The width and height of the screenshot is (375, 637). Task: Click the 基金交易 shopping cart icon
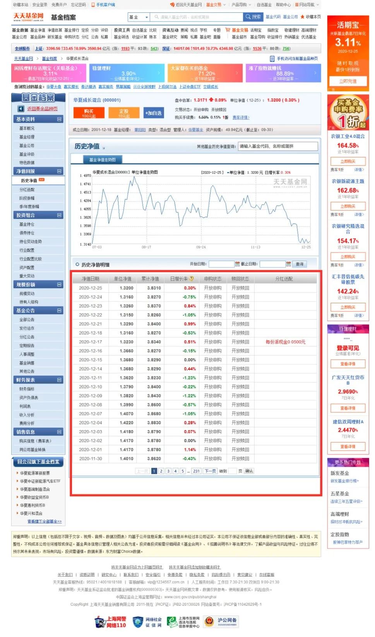(x=228, y=30)
